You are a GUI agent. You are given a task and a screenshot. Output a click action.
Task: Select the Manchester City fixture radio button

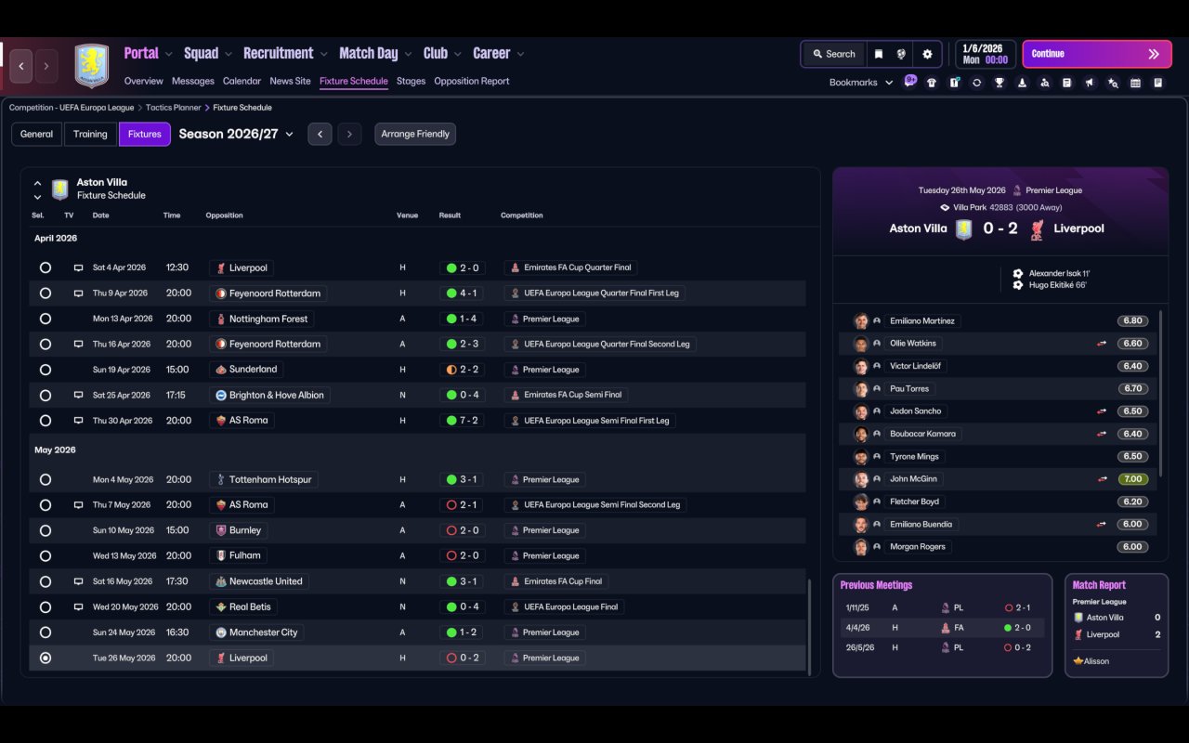click(46, 632)
